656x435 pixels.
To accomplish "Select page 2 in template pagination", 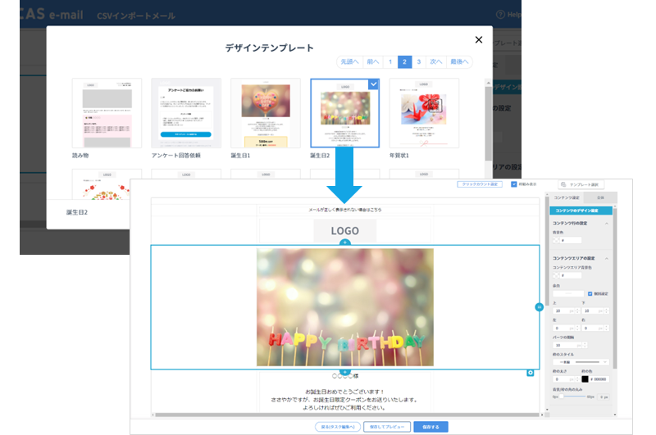I will point(404,61).
